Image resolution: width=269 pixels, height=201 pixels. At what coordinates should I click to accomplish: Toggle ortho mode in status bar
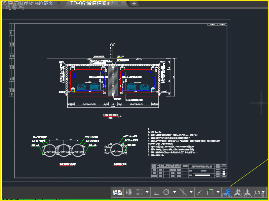[156, 192]
